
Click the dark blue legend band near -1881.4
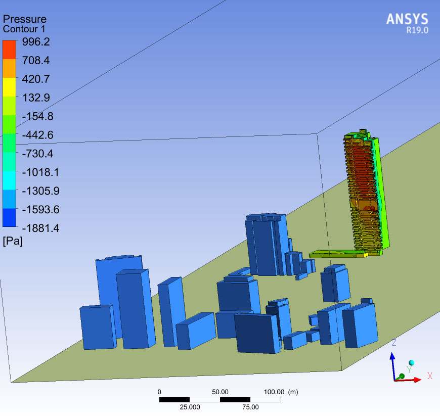pyautogui.click(x=9, y=217)
